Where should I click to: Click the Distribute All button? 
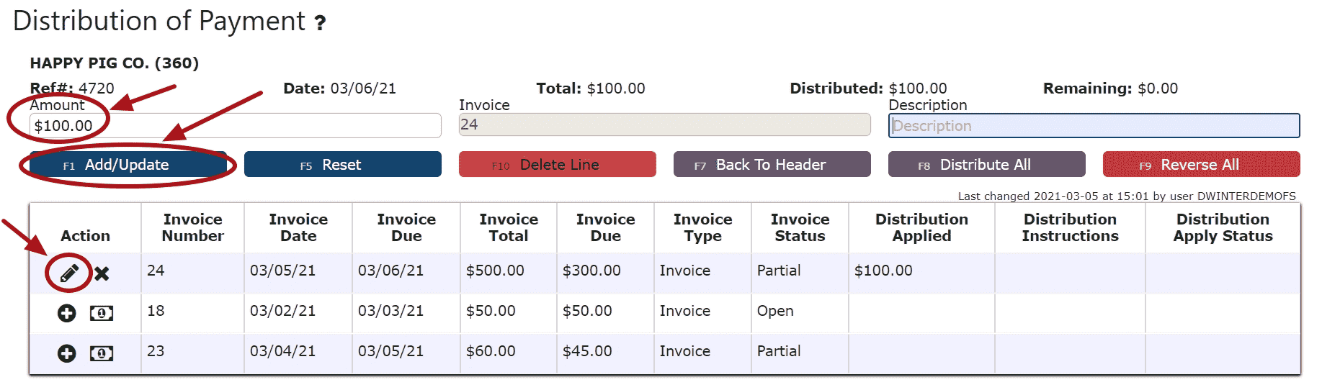pos(986,165)
